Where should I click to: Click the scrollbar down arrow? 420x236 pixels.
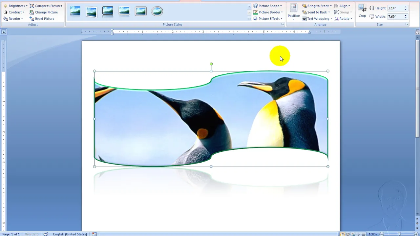(x=417, y=214)
